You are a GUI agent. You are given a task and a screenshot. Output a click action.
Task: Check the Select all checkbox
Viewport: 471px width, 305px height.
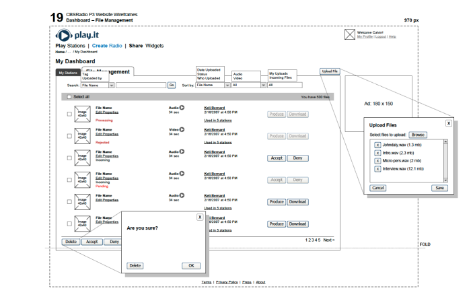pyautogui.click(x=69, y=97)
